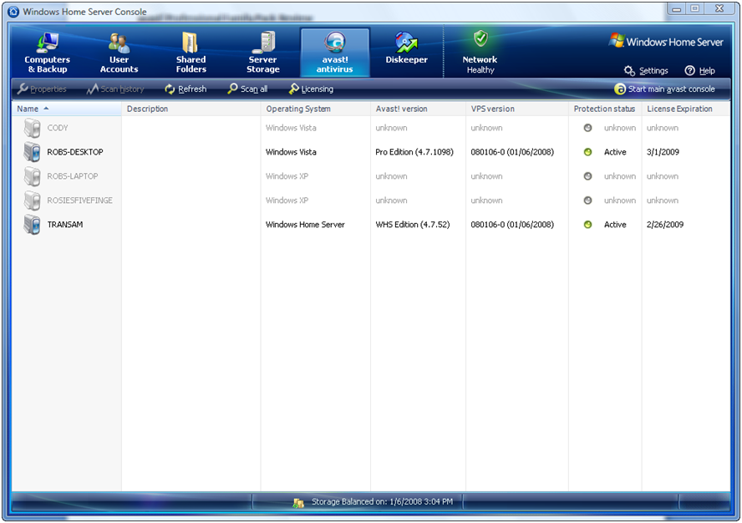Maximize the Windows Home Server Console window
This screenshot has width=742, height=523.
[695, 8]
